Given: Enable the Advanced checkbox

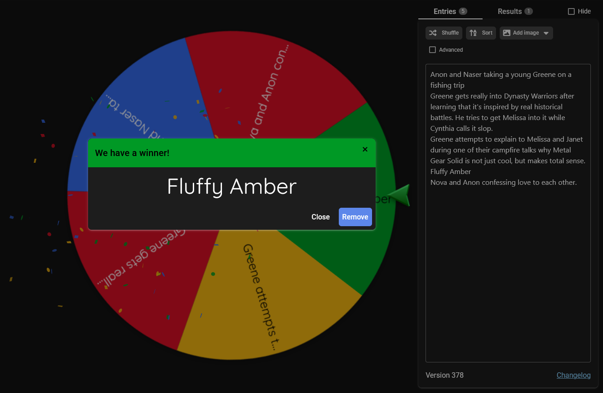Looking at the screenshot, I should (432, 50).
